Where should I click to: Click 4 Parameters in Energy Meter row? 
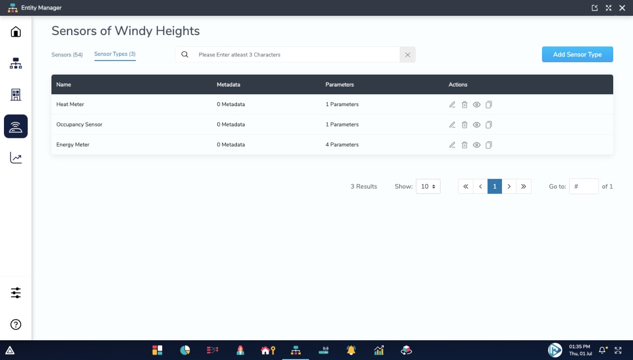(342, 145)
